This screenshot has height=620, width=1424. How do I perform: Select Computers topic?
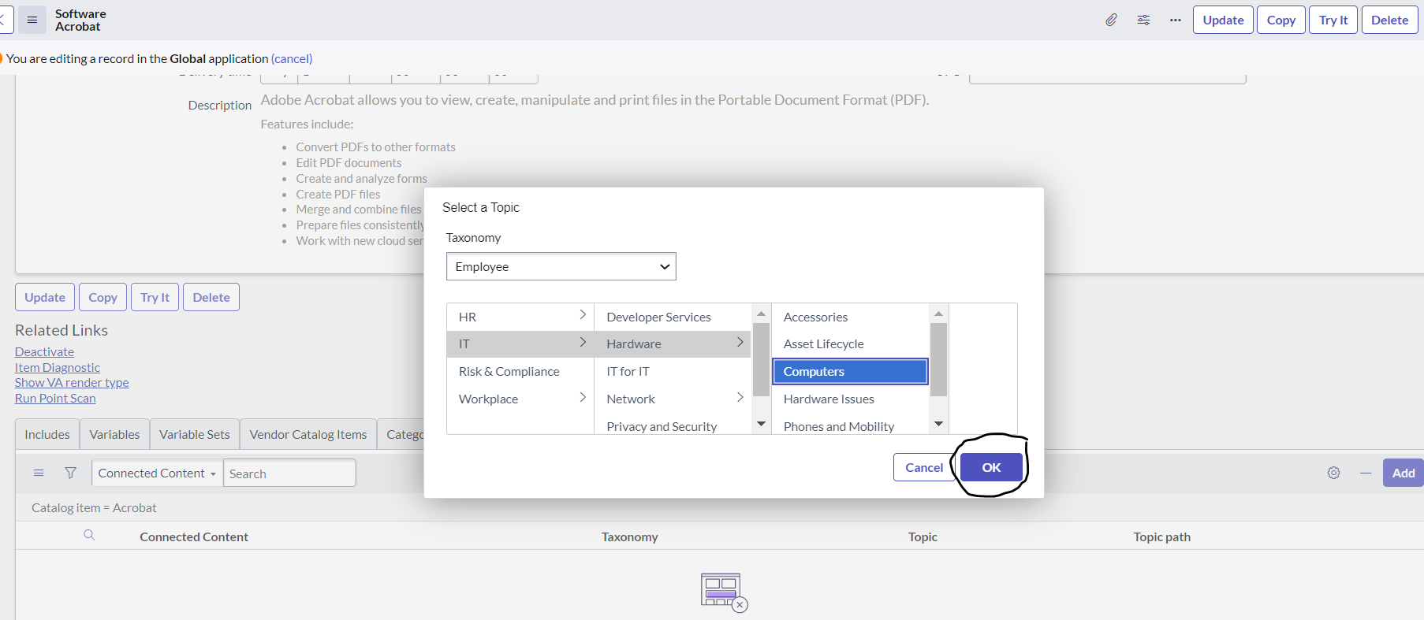point(850,371)
